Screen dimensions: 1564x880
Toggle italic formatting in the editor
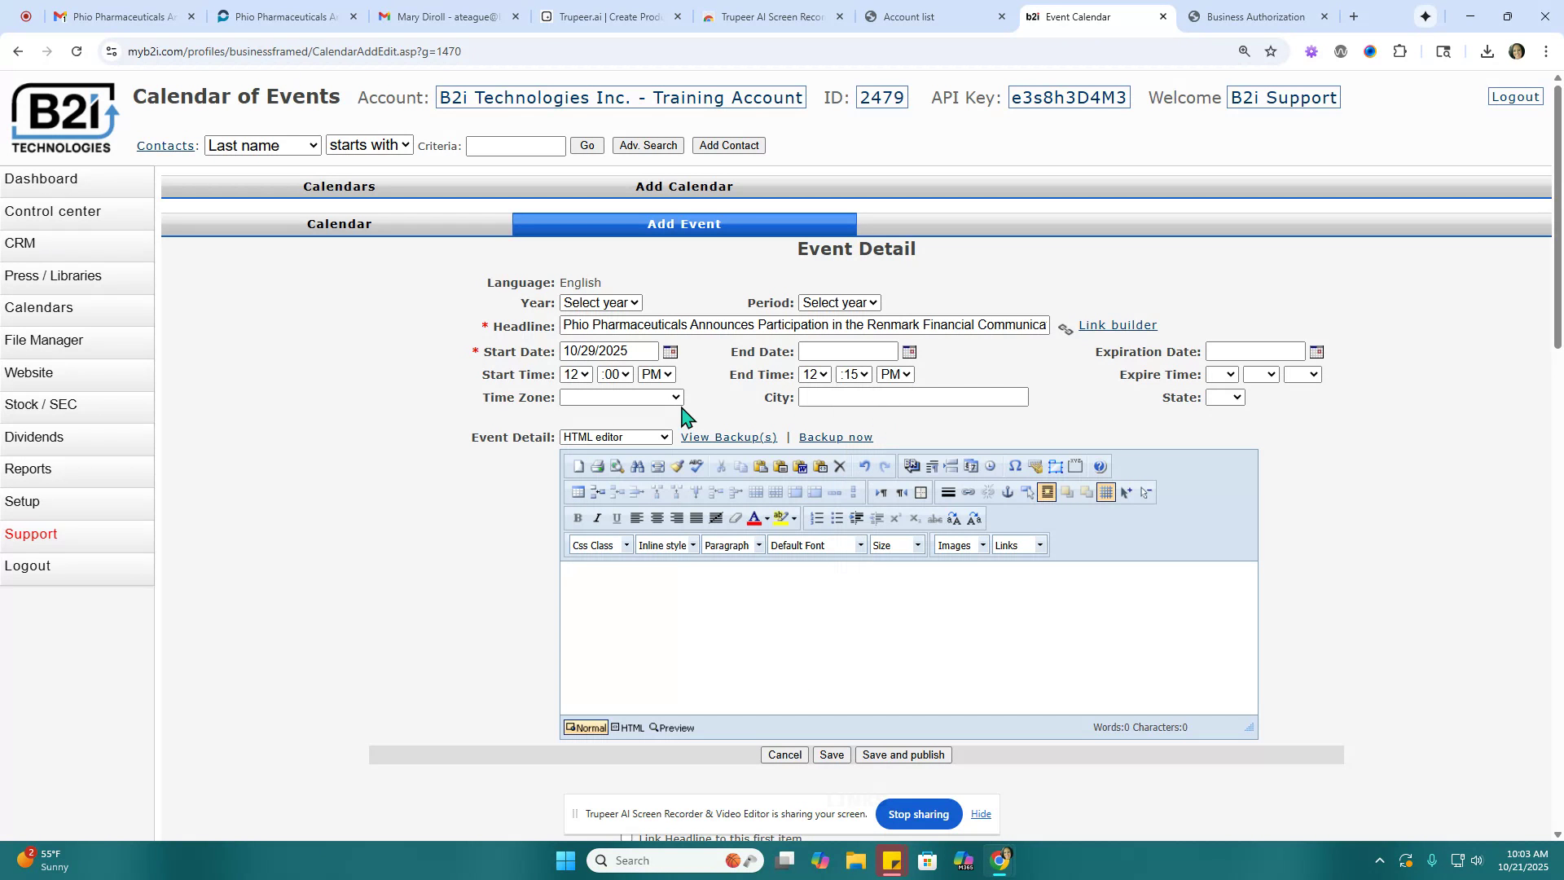(x=597, y=517)
